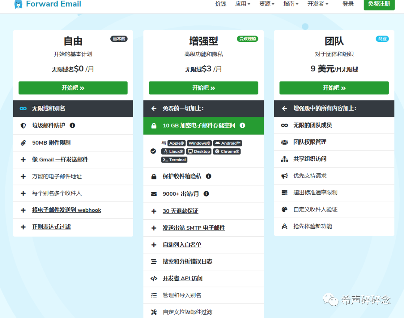Click the green 免费注册 button
The image size is (404, 318).
pyautogui.click(x=379, y=4)
